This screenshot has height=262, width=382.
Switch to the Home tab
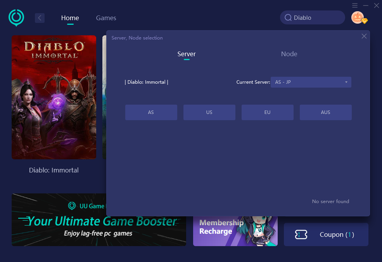coord(70,18)
